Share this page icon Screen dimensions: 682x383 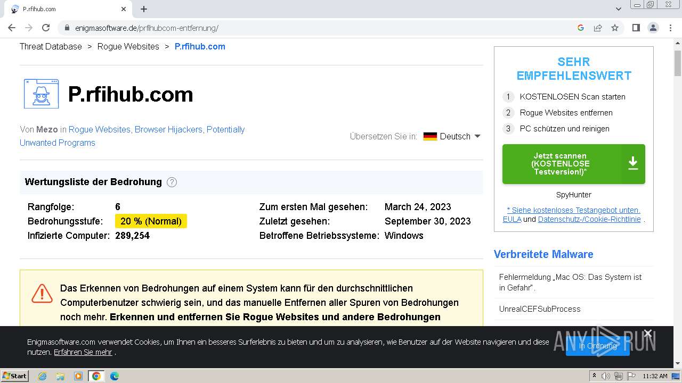pyautogui.click(x=598, y=28)
